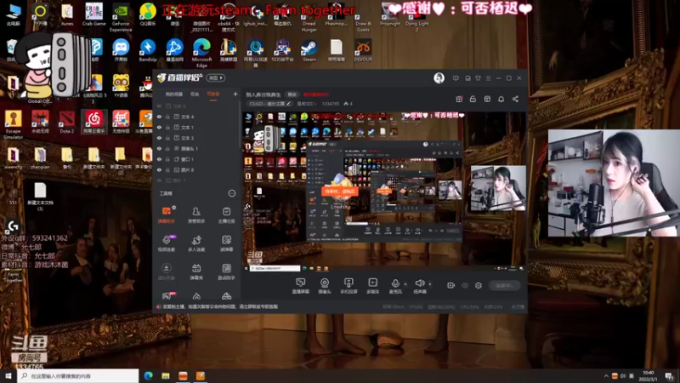The width and height of the screenshot is (680, 383).
Task: Open the message icon in title bar
Action: tap(456, 78)
